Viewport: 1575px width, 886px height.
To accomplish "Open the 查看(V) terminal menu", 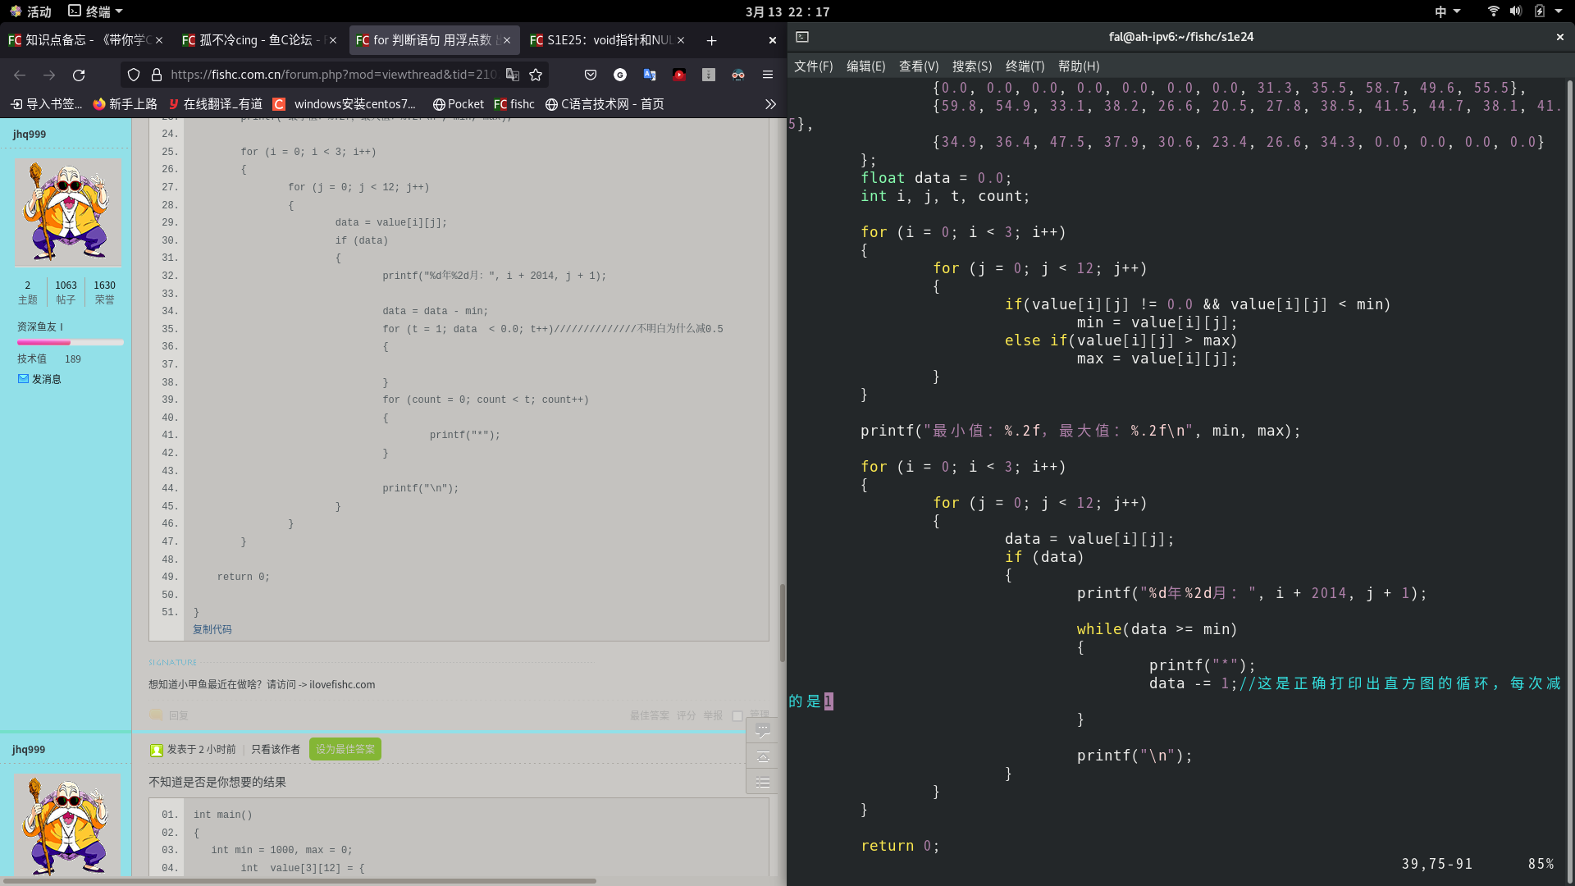I will click(919, 66).
